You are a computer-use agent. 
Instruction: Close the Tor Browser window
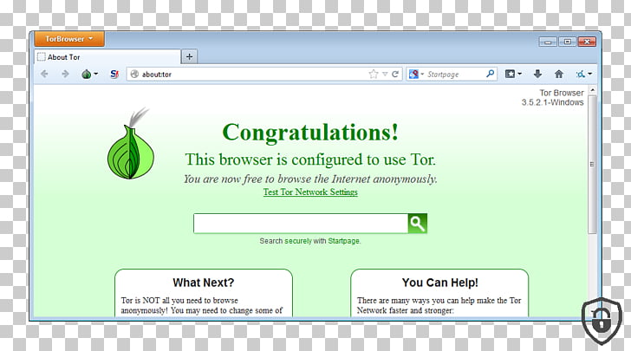tap(587, 42)
